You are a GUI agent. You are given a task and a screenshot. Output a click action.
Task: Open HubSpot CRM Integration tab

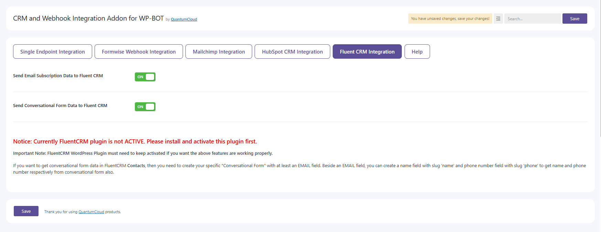tap(292, 51)
